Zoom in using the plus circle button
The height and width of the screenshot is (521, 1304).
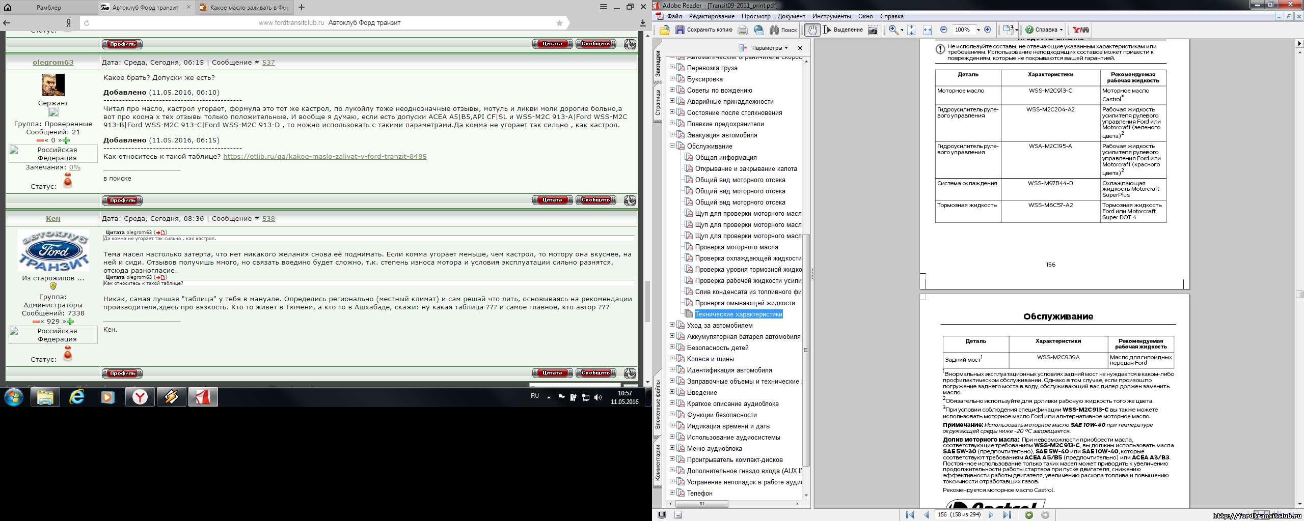pyautogui.click(x=988, y=30)
